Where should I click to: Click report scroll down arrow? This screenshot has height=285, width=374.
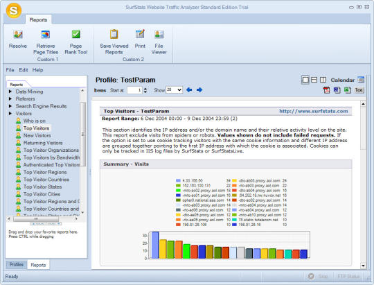click(363, 266)
